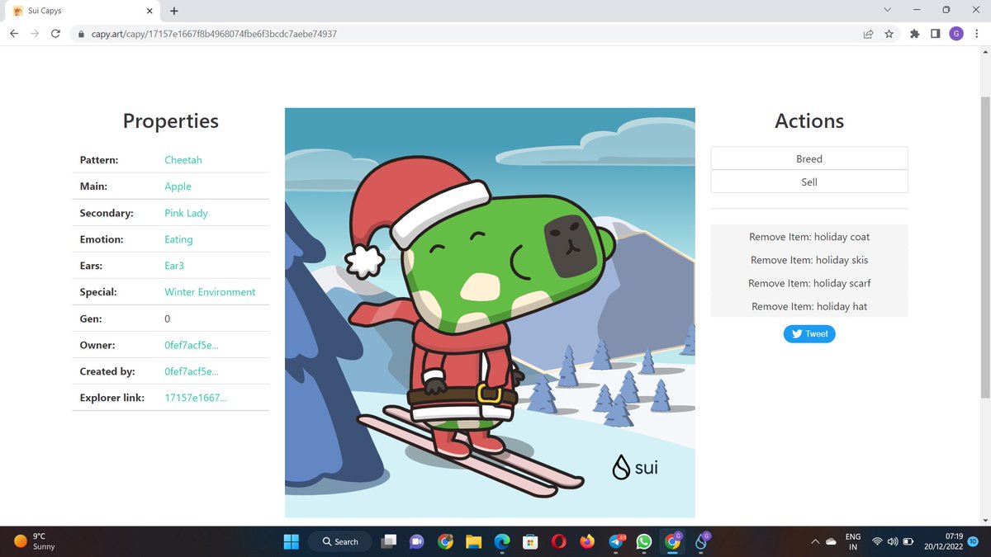Open Opera browser from the taskbar
Screen dimensions: 991x557
tap(558, 541)
